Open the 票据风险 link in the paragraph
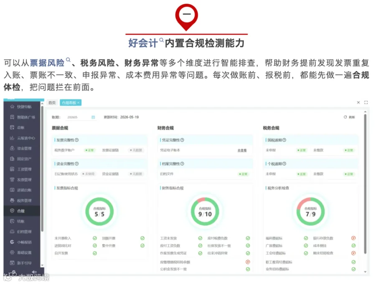Screen dimensions: 376x284 click(x=50, y=63)
